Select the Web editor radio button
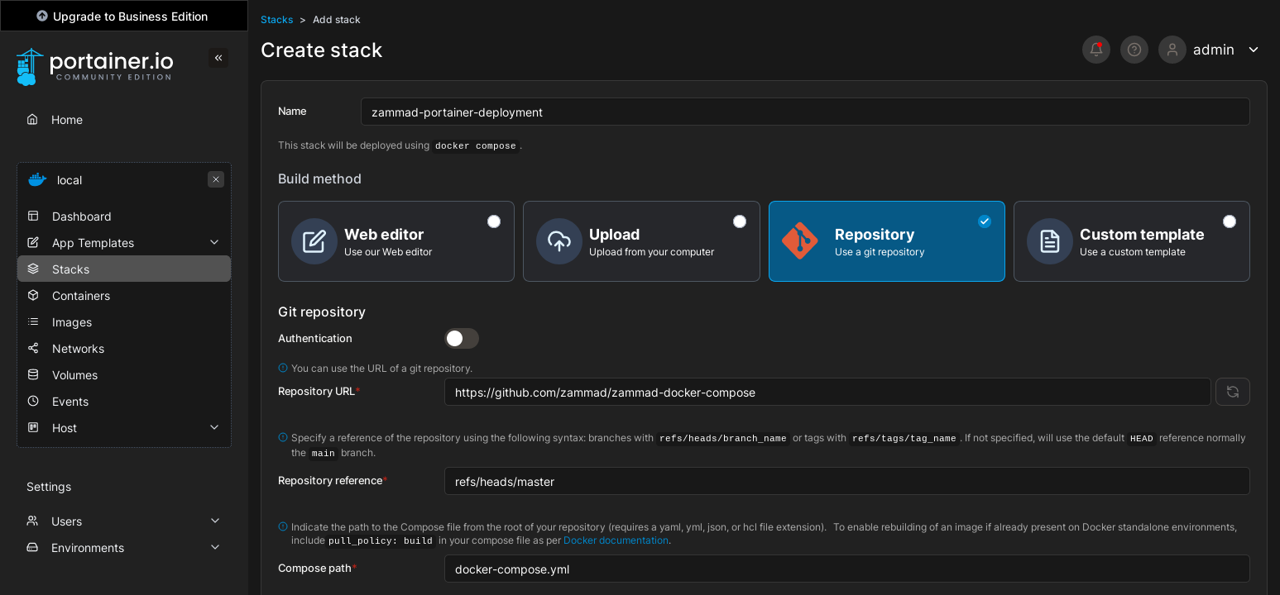 tap(494, 221)
